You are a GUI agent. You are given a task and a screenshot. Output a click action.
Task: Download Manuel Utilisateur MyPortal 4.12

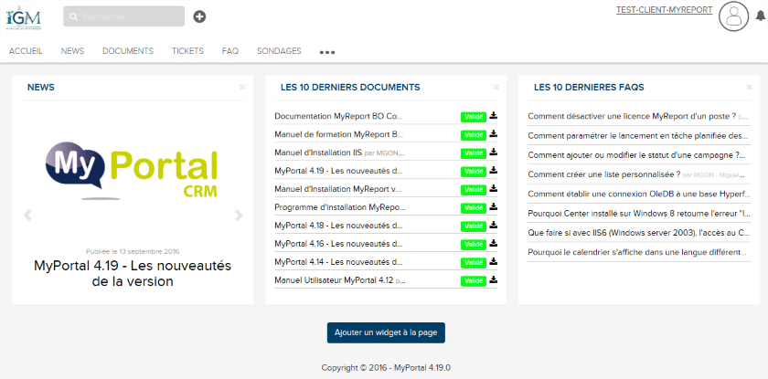pyautogui.click(x=493, y=279)
